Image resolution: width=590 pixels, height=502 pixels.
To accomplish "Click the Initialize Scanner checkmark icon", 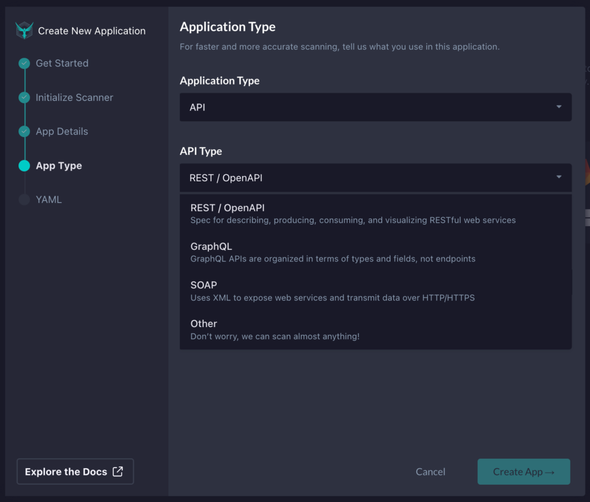I will [x=24, y=97].
